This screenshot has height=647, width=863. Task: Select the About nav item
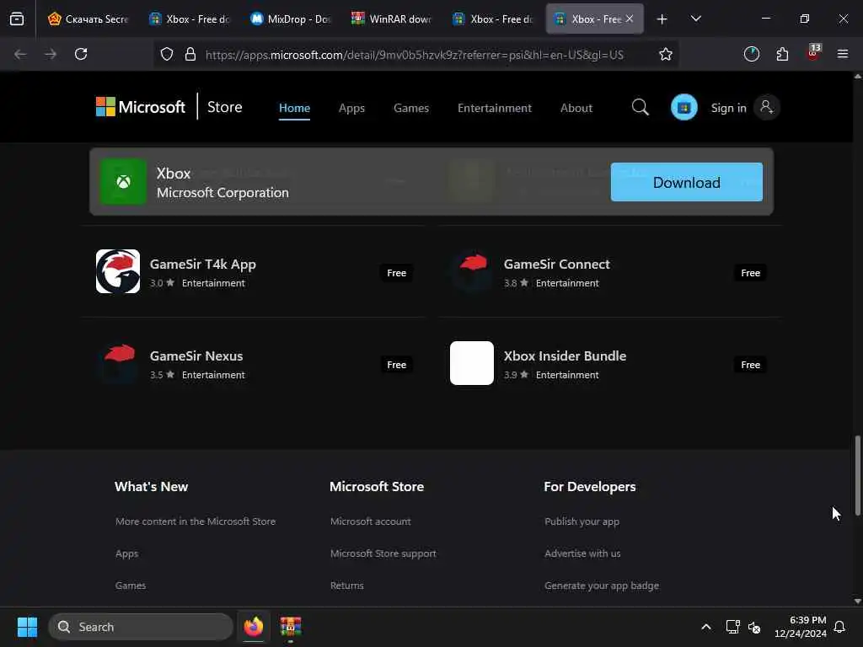point(576,108)
